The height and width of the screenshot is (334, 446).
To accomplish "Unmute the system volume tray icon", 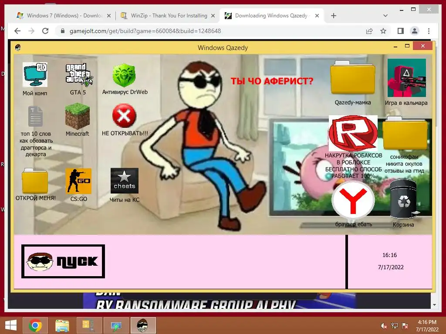I will tap(384, 326).
